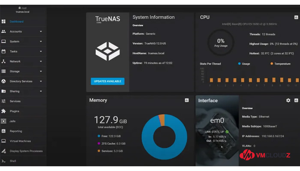Screen dimensions: 300x171
Task: Open Interface reports chart icon
Action: [296, 100]
